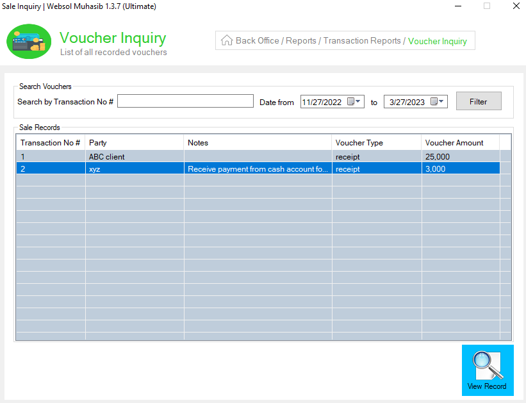The image size is (526, 403).
Task: Go to Back Office in the breadcrumb
Action: [x=258, y=40]
